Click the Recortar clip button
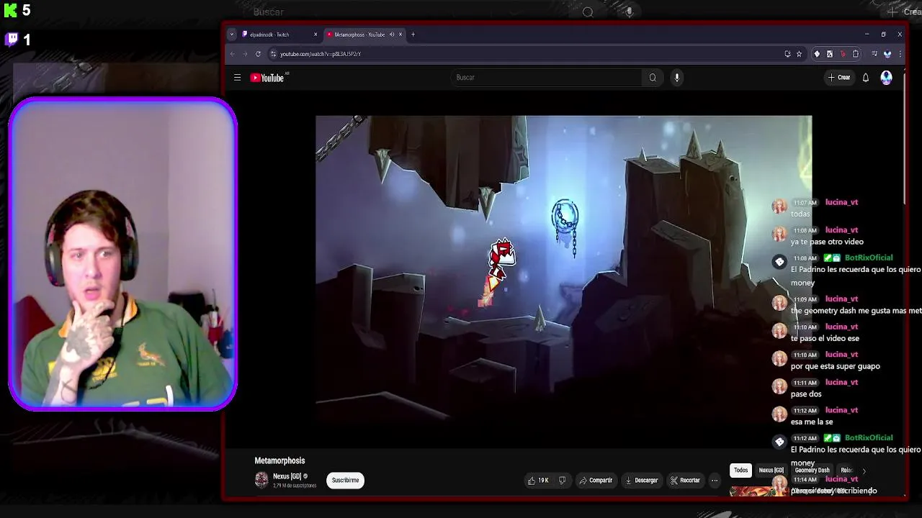Image resolution: width=922 pixels, height=518 pixels. pyautogui.click(x=684, y=481)
